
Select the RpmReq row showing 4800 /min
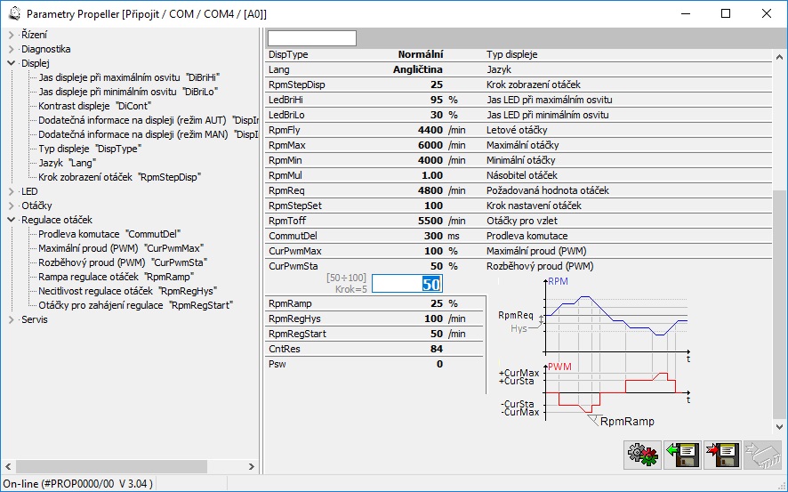pos(519,190)
